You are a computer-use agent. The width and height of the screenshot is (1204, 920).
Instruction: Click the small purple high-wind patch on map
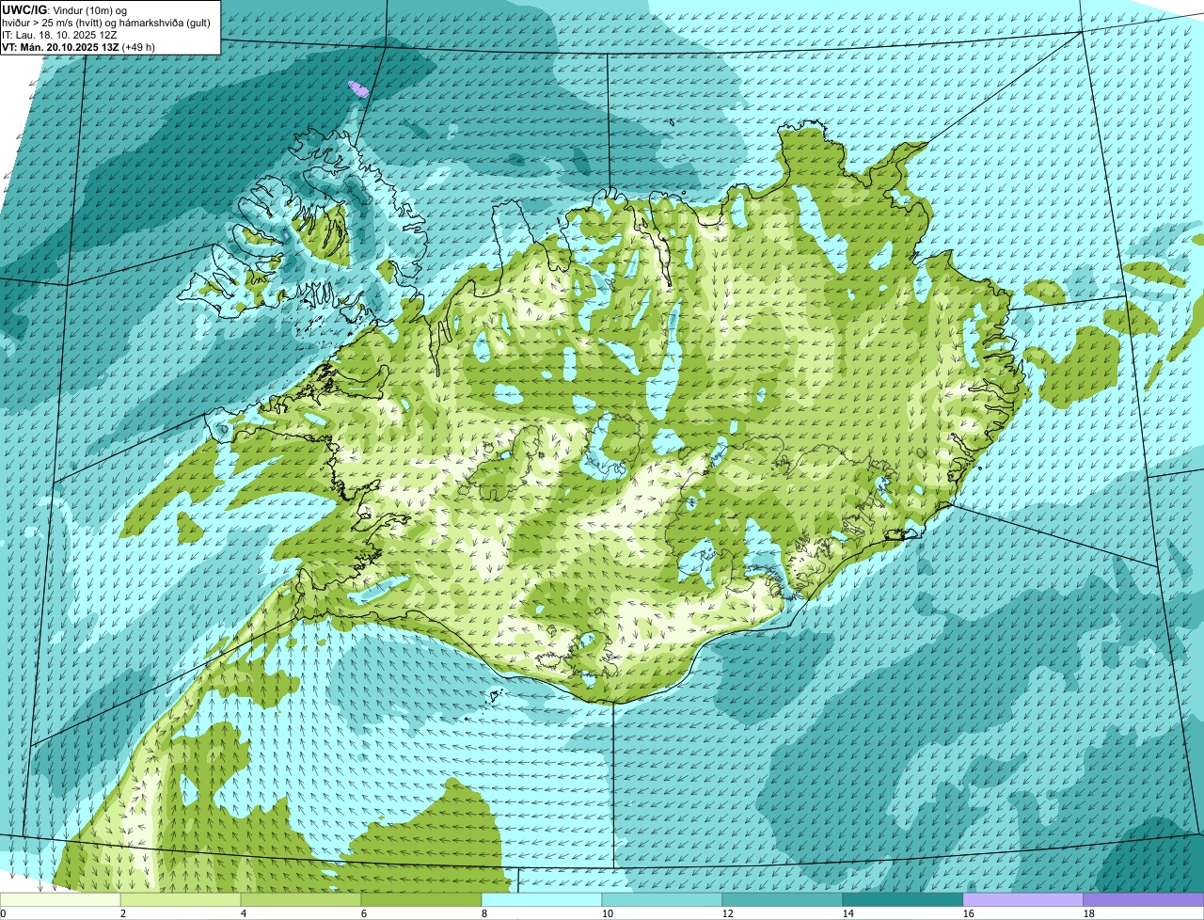357,88
